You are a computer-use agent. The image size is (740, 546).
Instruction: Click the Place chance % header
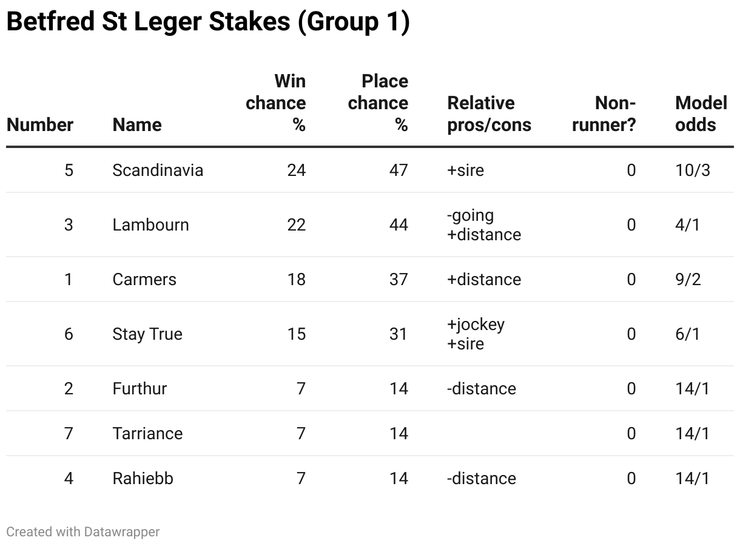[x=378, y=103]
